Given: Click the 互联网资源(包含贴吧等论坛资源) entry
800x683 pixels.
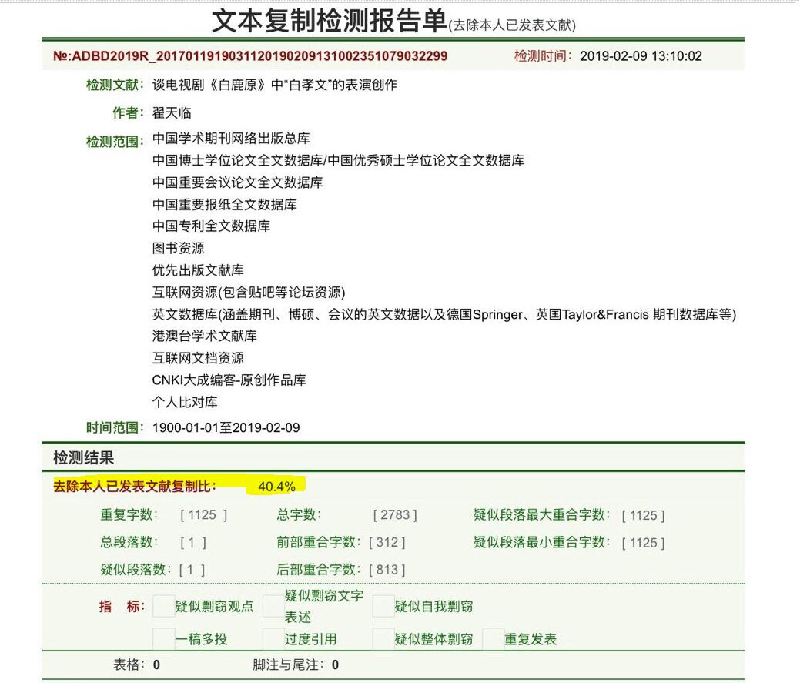Looking at the screenshot, I should click(x=249, y=293).
